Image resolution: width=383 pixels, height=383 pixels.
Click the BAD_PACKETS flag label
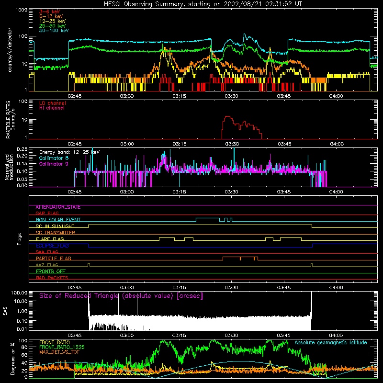(52, 278)
